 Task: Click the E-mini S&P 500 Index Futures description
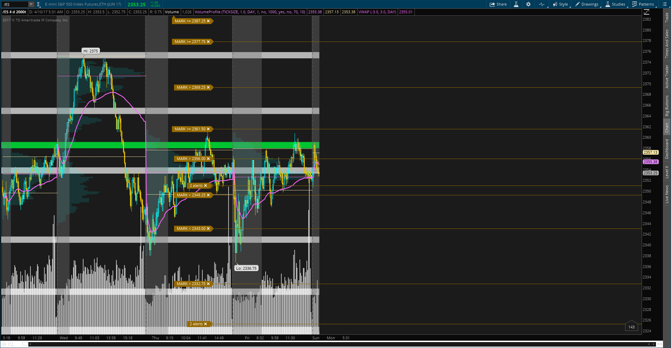tap(83, 4)
